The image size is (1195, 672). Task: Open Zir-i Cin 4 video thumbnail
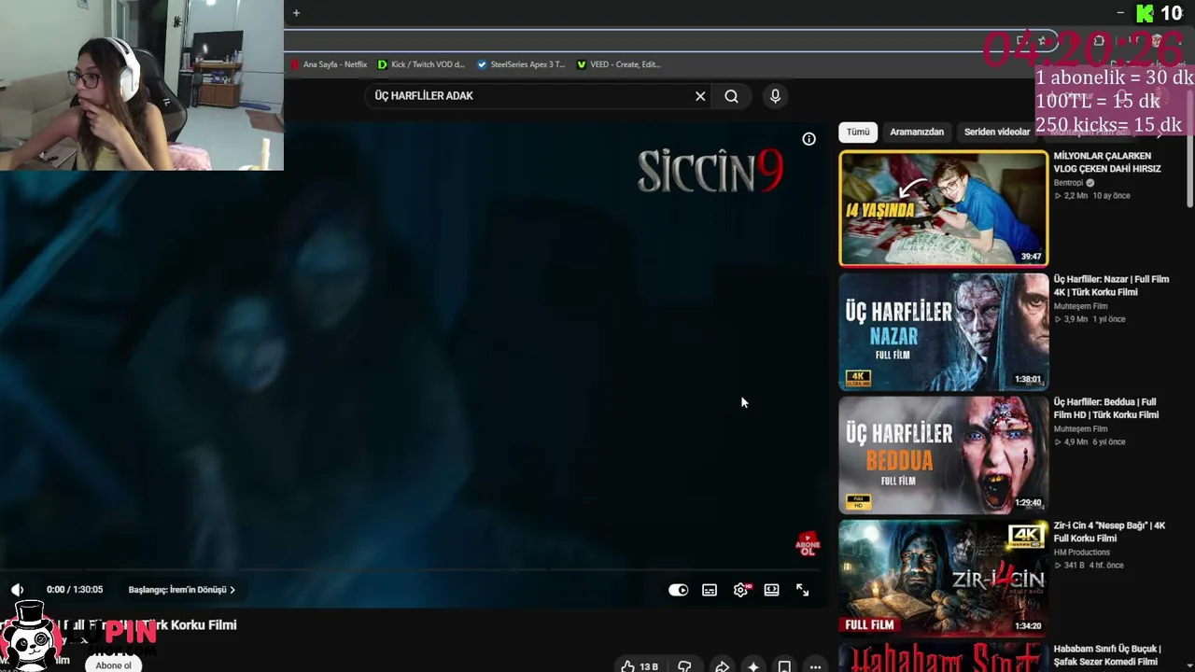coord(943,578)
